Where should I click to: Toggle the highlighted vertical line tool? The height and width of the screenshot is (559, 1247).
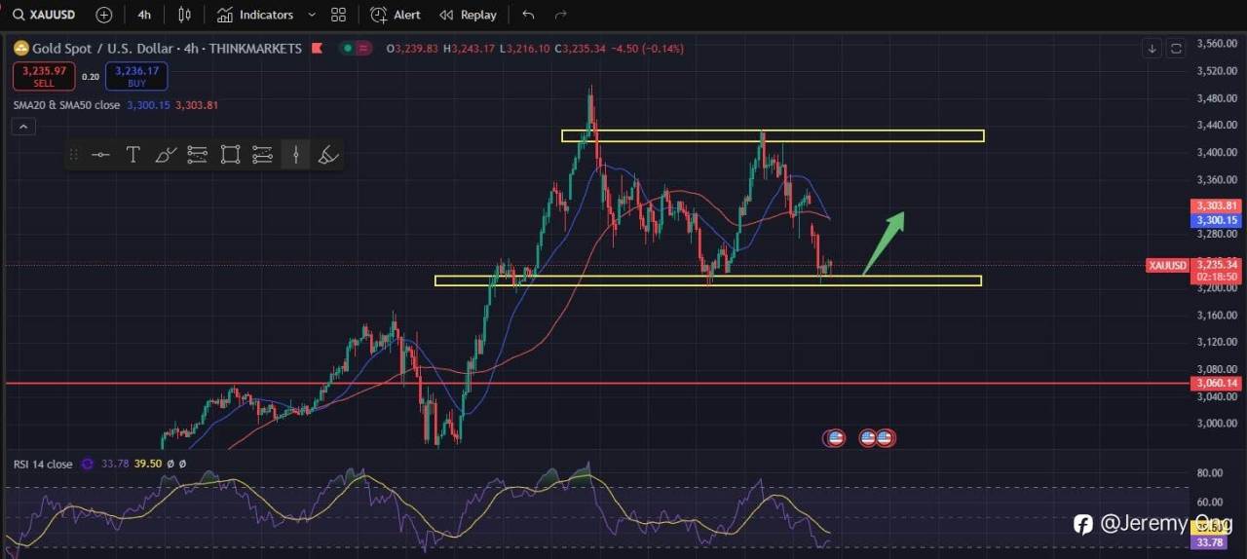295,155
